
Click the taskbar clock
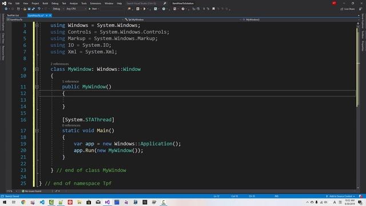[x=349, y=202]
